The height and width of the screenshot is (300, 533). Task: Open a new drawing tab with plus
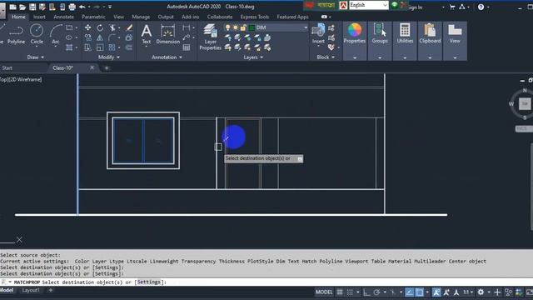(107, 68)
